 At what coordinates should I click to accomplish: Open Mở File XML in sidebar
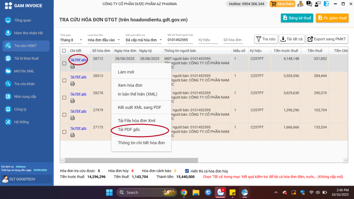click(24, 71)
